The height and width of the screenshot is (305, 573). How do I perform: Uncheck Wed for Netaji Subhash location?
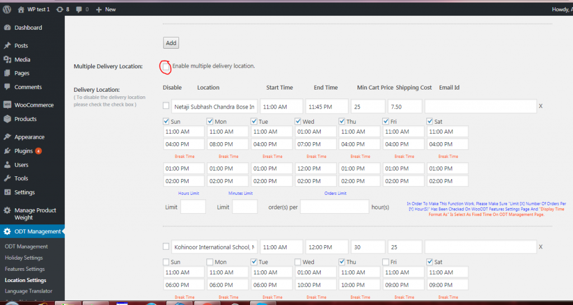point(298,121)
